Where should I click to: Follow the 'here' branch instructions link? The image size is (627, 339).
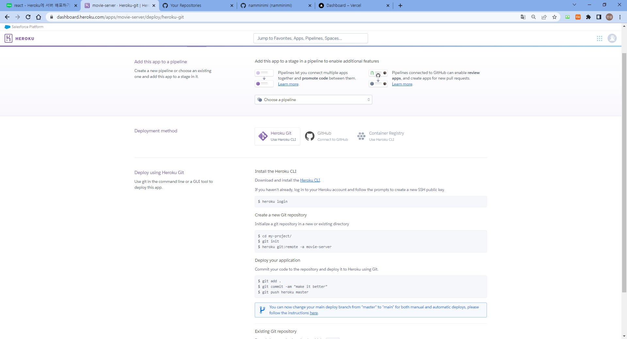[x=313, y=313]
